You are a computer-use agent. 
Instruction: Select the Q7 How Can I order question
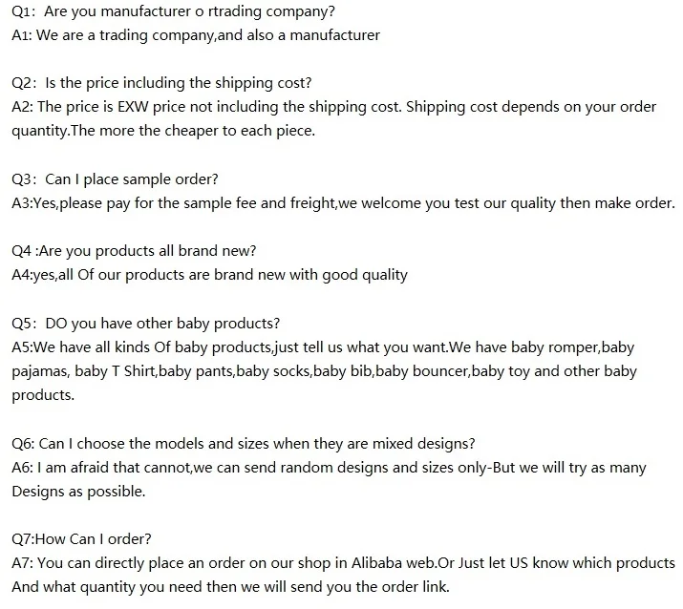pos(81,539)
